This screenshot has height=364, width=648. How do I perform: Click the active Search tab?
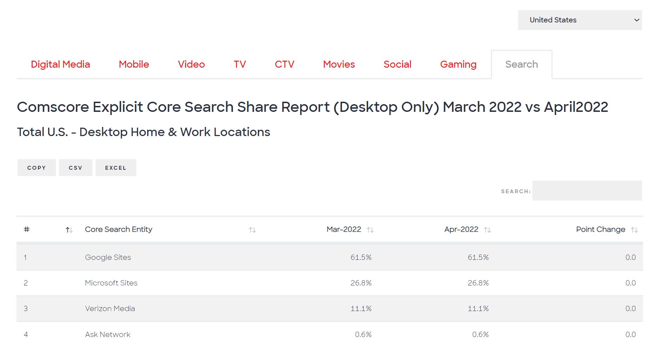pyautogui.click(x=522, y=64)
